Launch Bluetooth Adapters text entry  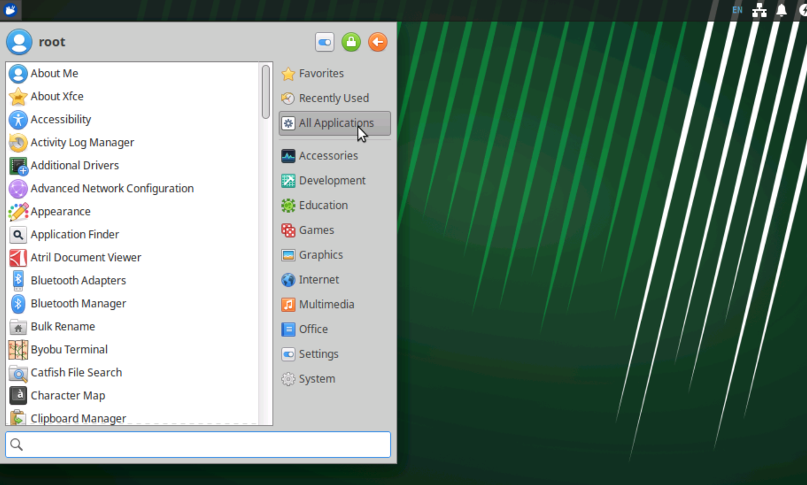pos(78,281)
